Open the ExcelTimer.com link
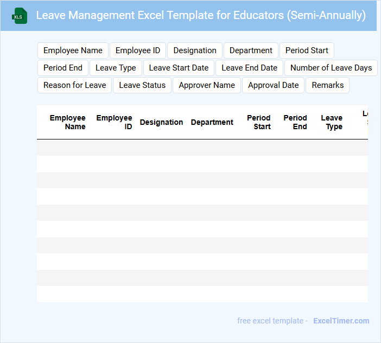This screenshot has width=381, height=343. pos(341,321)
